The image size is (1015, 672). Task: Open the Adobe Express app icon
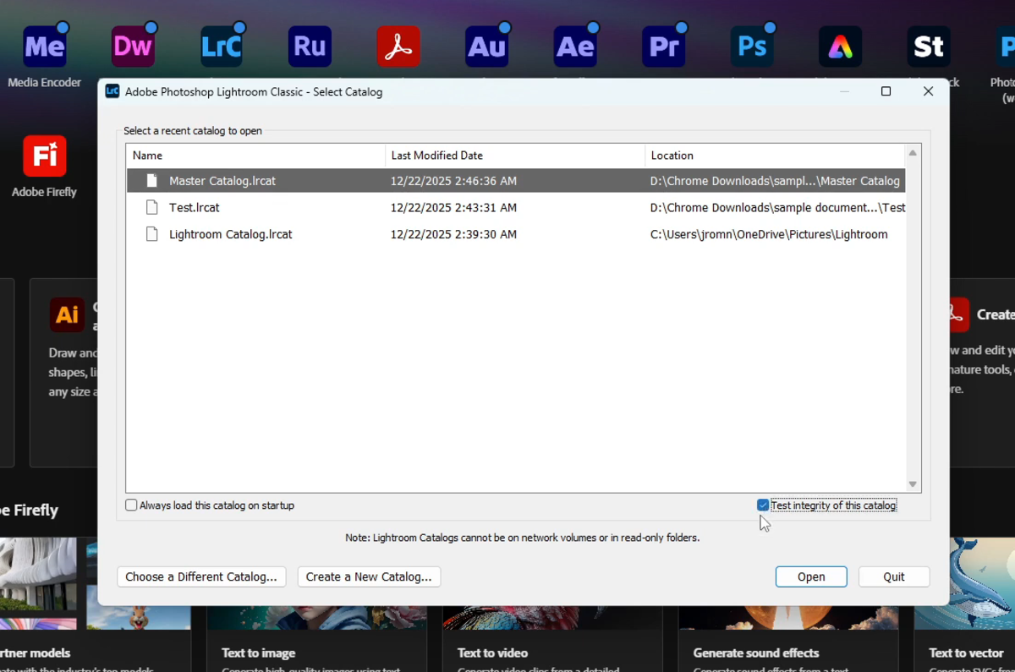[840, 46]
